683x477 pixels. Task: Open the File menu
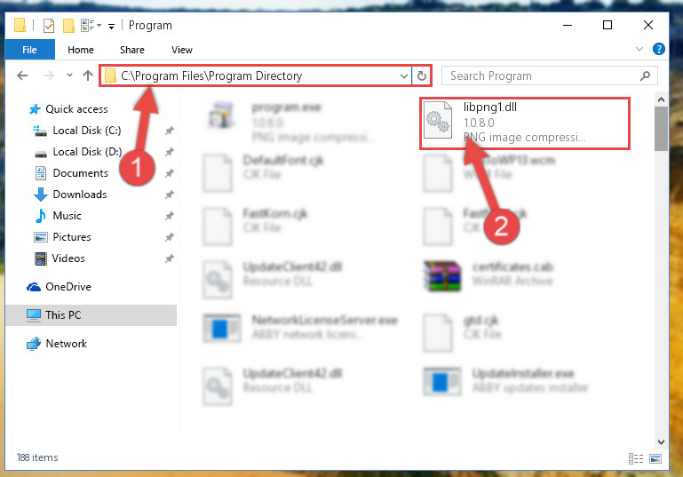29,50
